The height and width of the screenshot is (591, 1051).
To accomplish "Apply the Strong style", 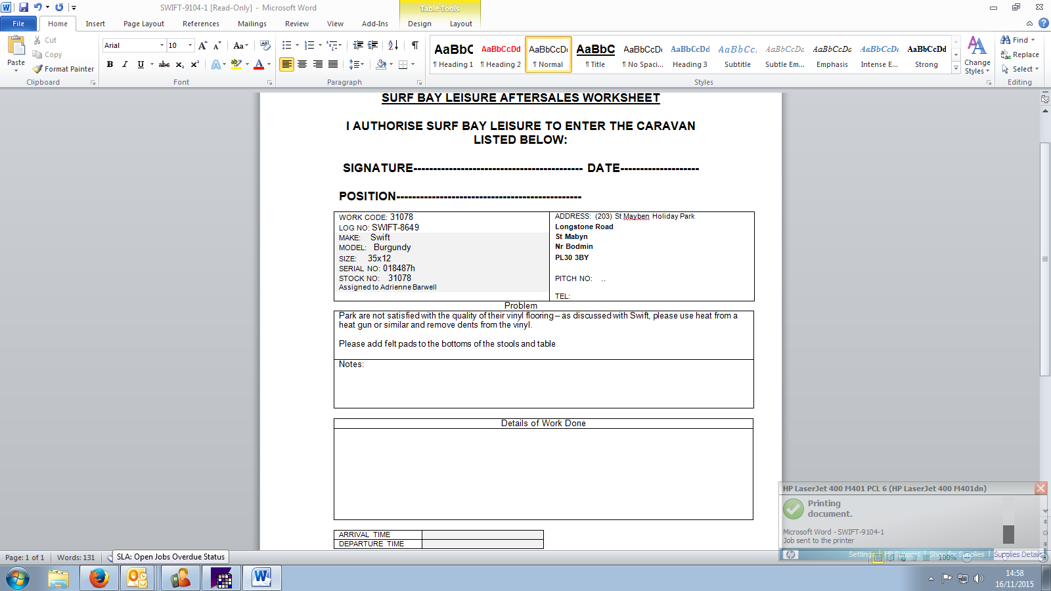I will tap(926, 55).
